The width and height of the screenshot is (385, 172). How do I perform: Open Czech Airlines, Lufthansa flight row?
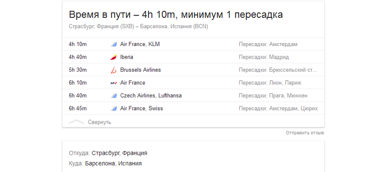coord(193,96)
